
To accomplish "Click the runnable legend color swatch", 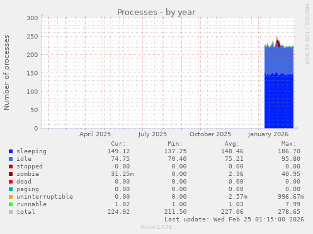I will (11, 204).
